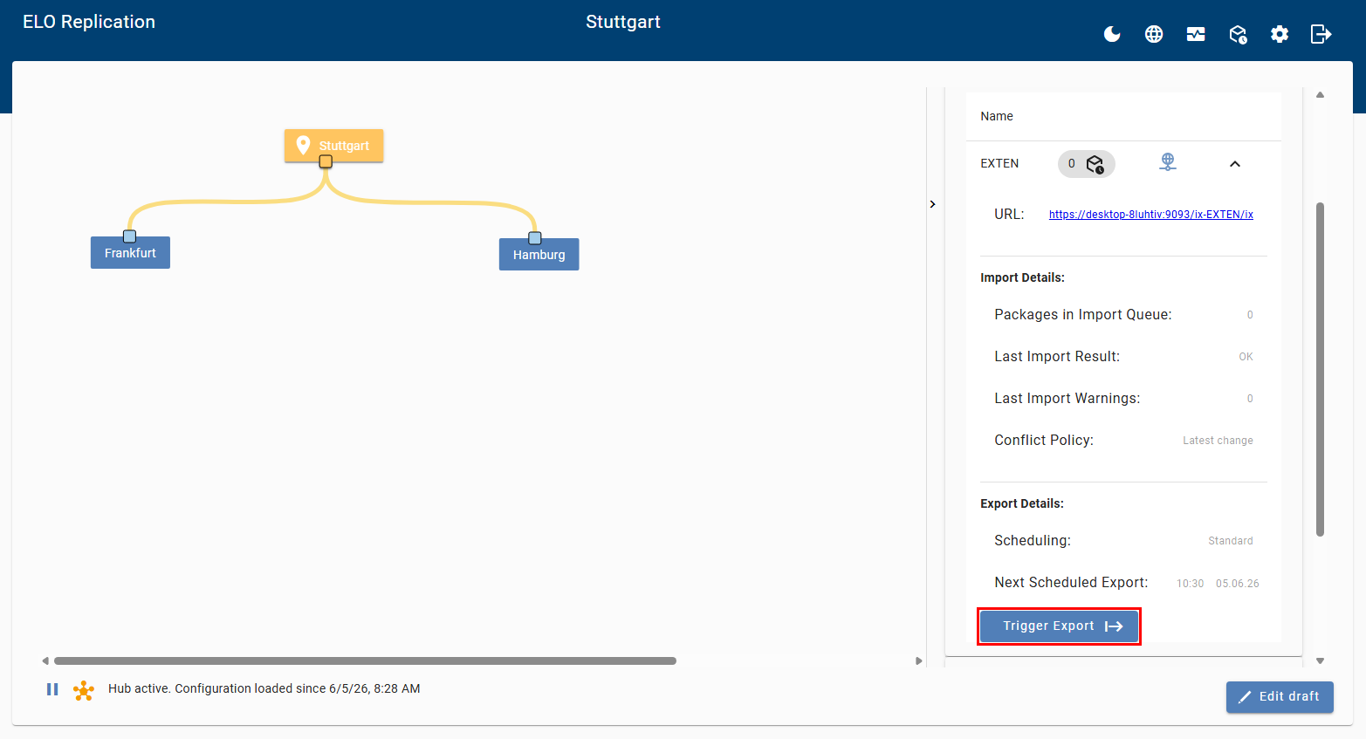The height and width of the screenshot is (739, 1366).
Task: Click the horizontal scrollbar of the diagram
Action: pos(365,661)
